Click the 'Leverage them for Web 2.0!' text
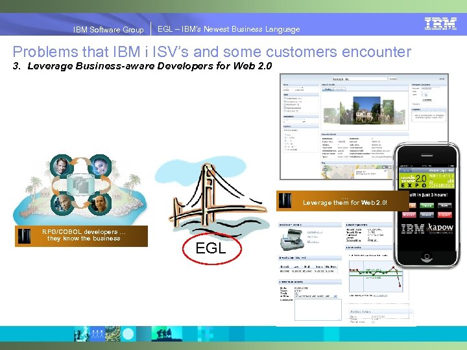This screenshot has width=467, height=350. click(345, 203)
